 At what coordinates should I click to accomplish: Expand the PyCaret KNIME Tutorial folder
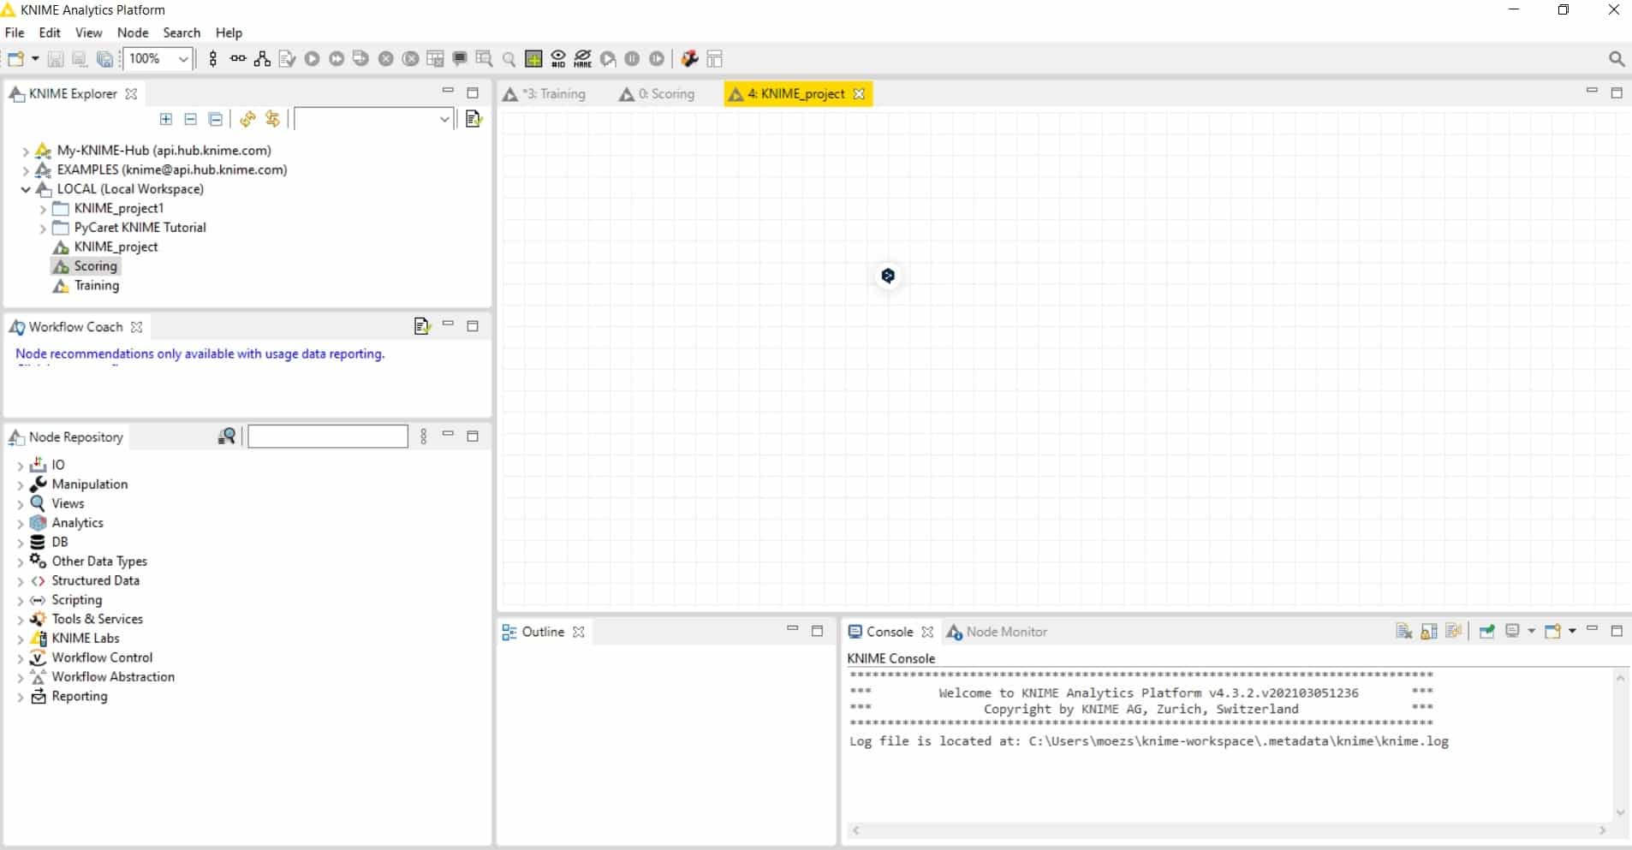[43, 229]
